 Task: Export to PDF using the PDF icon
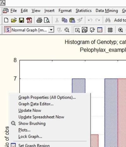click(x=29, y=20)
